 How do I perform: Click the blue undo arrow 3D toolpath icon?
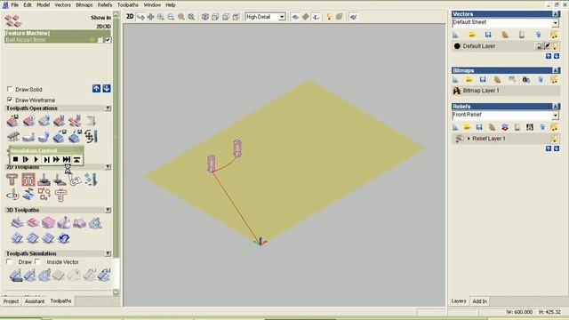click(x=64, y=238)
